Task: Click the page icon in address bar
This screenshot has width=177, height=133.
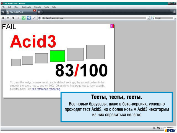Action: (x=39, y=18)
